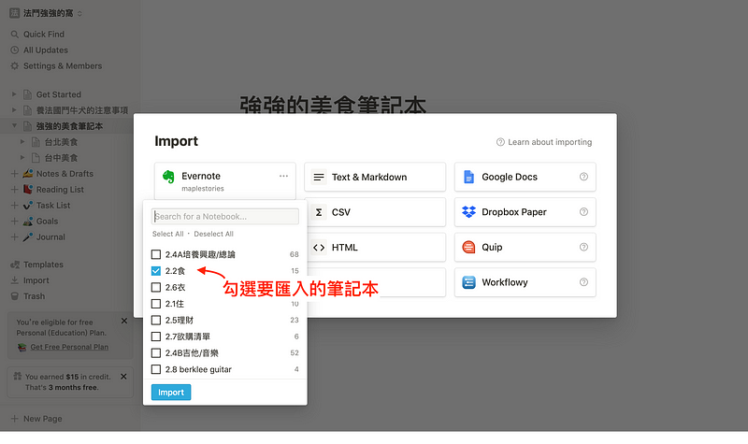Open All Updates in sidebar
This screenshot has width=748, height=444.
point(46,50)
